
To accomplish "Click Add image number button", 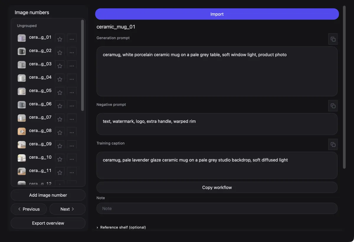I will tap(48, 195).
